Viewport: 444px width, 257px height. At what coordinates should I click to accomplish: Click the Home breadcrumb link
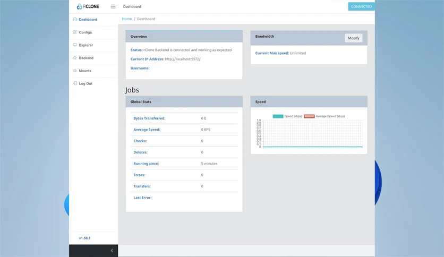click(x=127, y=19)
